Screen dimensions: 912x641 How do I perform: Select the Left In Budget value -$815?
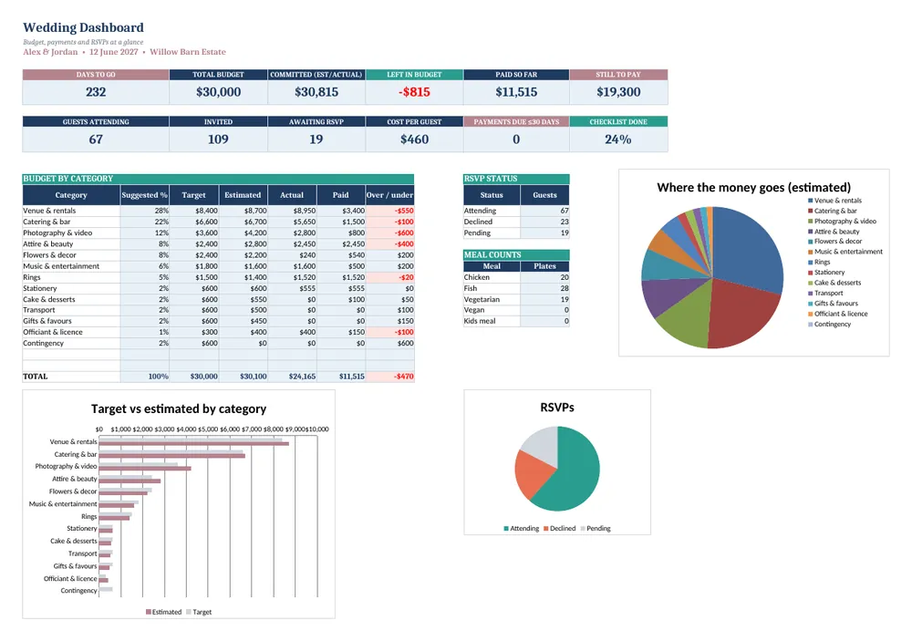tap(414, 92)
